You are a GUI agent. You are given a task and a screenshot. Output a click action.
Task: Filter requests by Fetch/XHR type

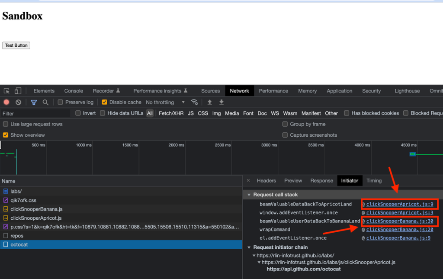[x=171, y=113]
